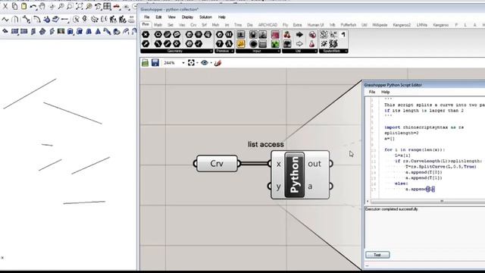Click the a output of Python component
Image resolution: width=485 pixels, height=273 pixels.
click(310, 187)
